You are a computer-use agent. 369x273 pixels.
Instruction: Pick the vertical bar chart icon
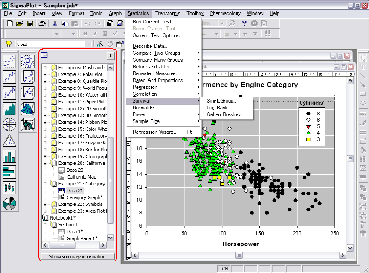[x=9, y=156]
